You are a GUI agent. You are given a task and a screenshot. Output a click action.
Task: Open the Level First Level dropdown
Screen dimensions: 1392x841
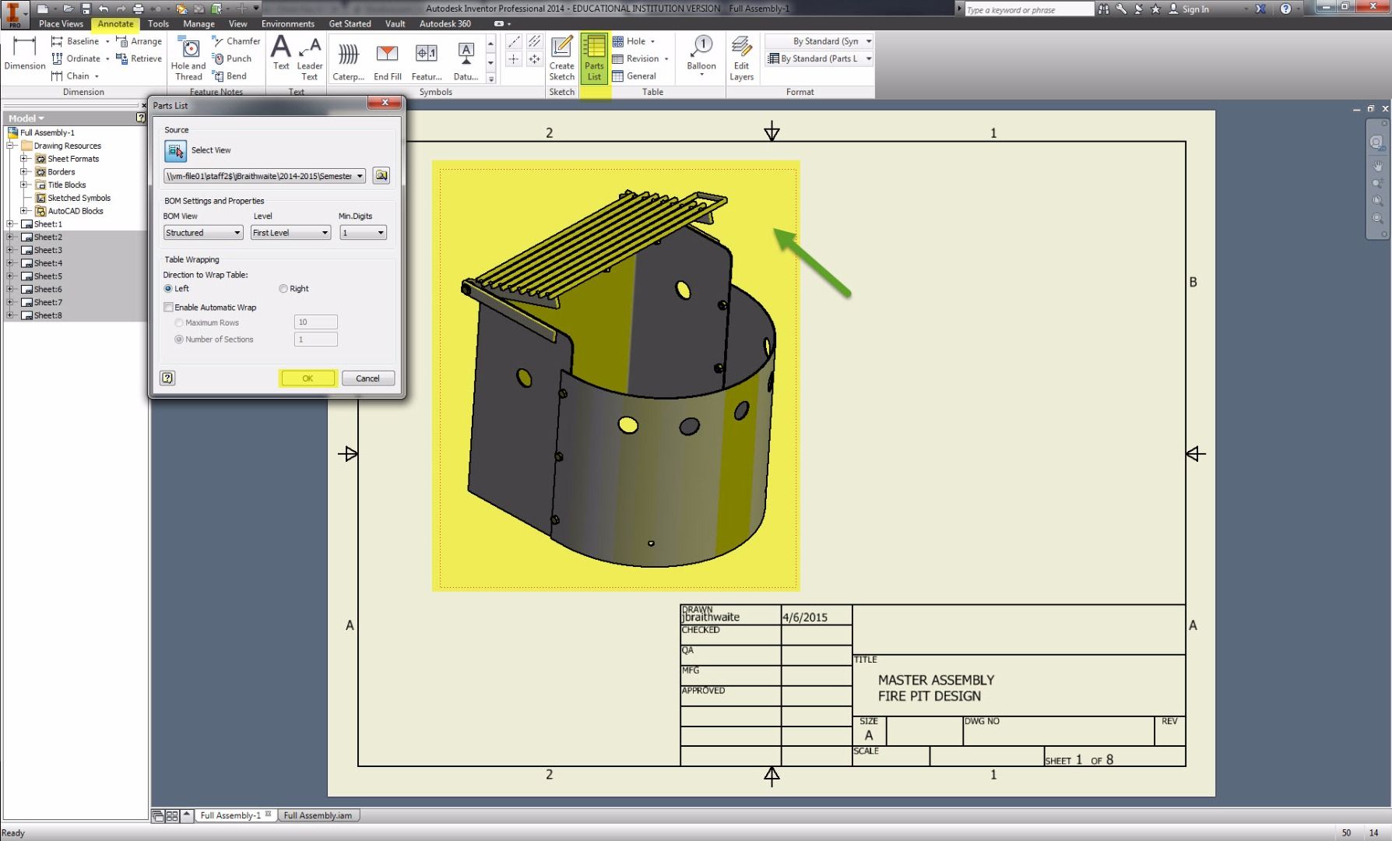coord(290,233)
